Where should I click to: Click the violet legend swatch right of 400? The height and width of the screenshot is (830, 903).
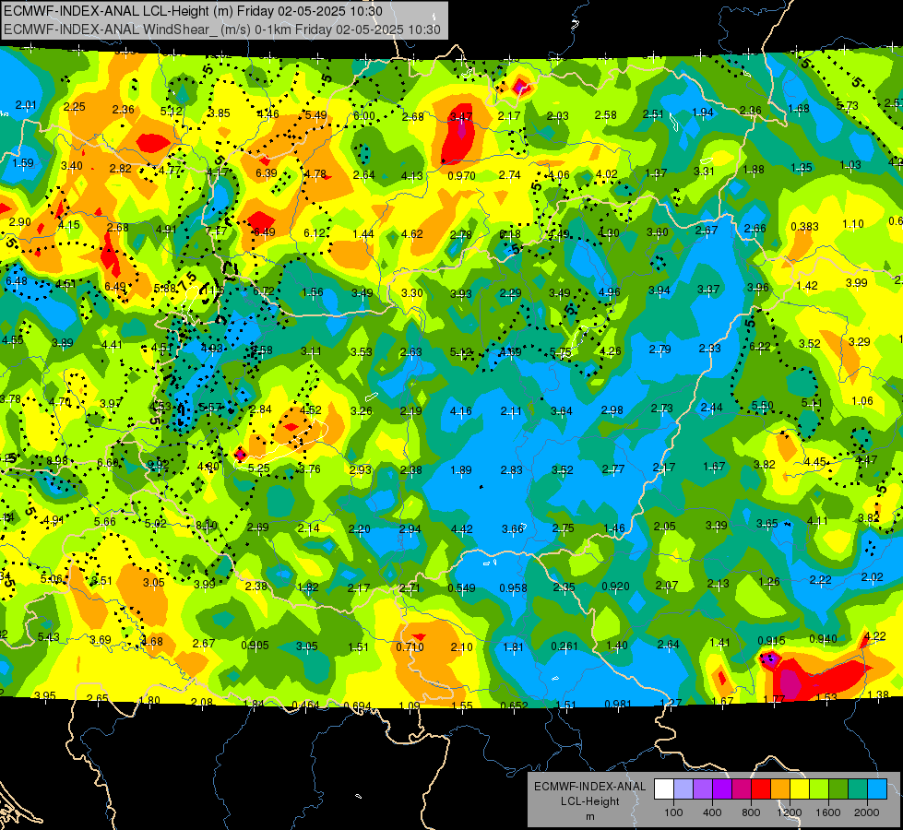click(x=721, y=789)
